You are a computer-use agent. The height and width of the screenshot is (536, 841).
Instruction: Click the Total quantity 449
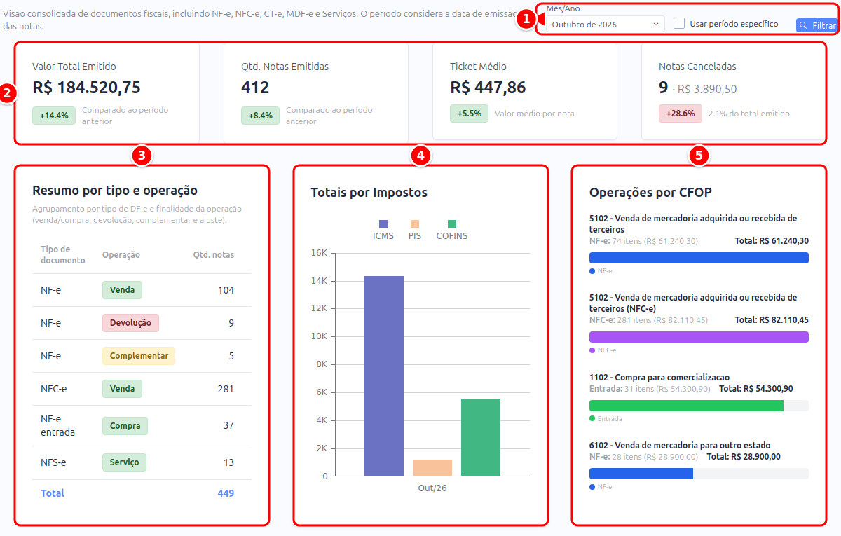click(226, 493)
